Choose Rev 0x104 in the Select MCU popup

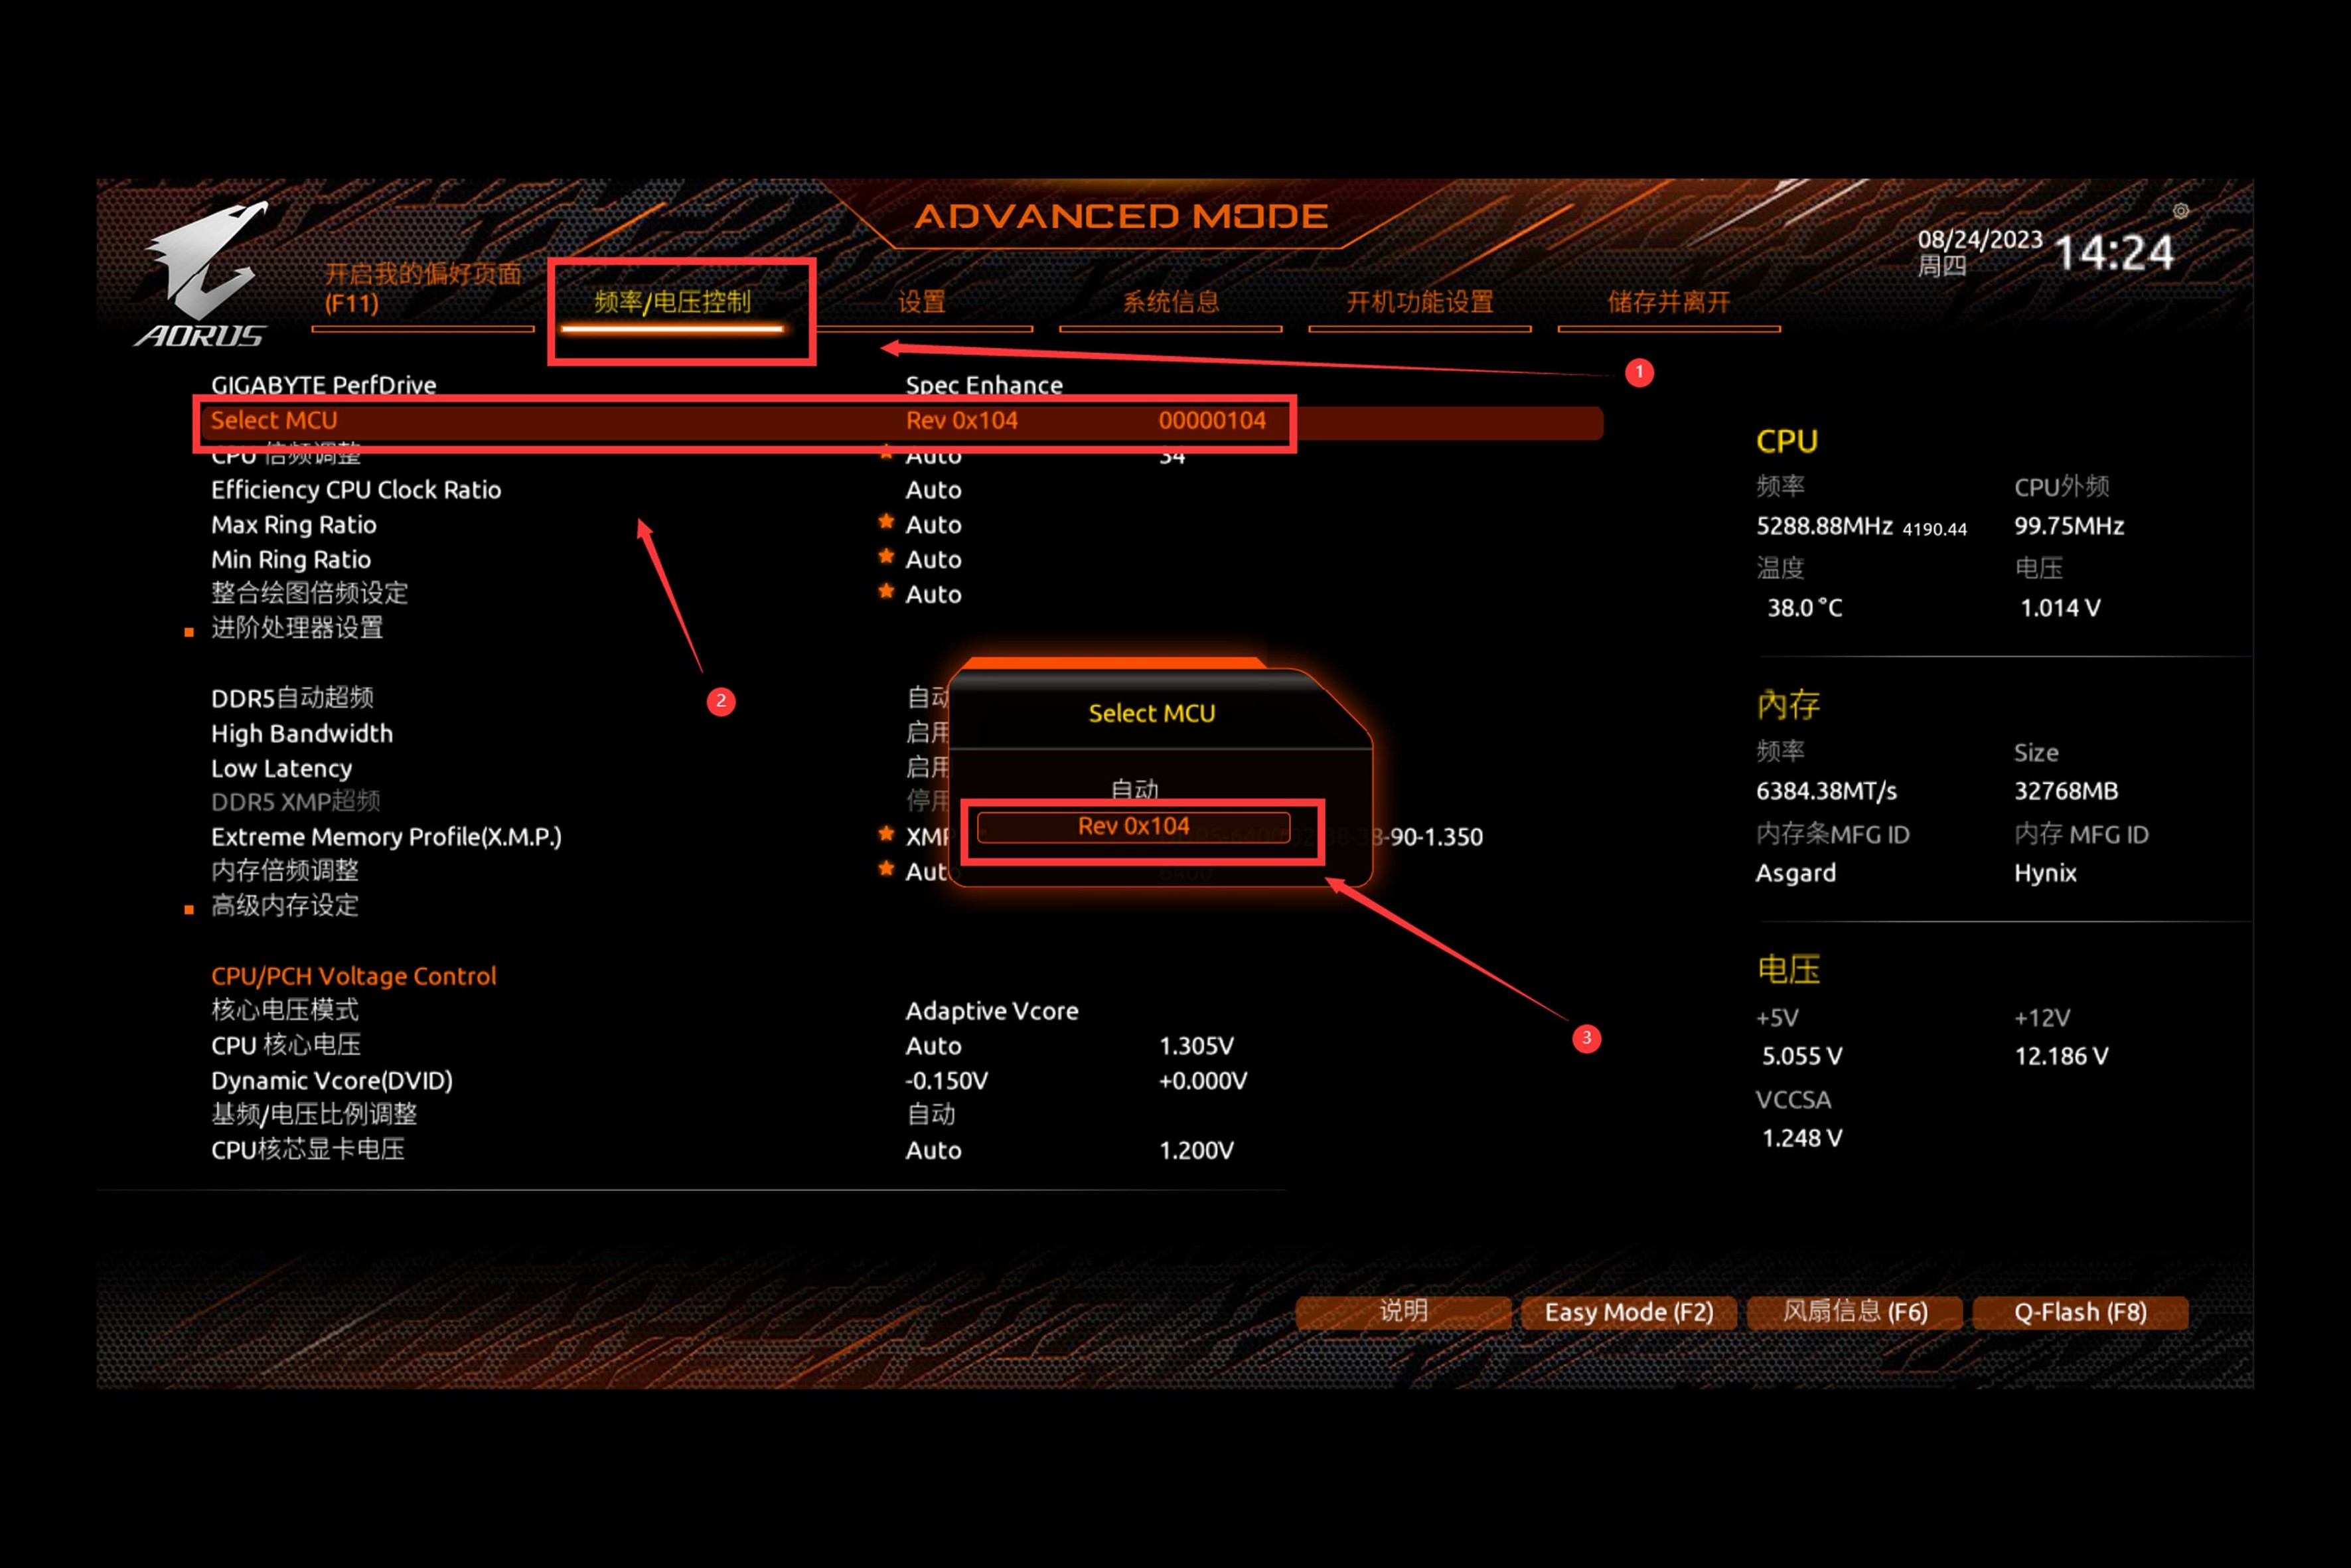[1134, 827]
